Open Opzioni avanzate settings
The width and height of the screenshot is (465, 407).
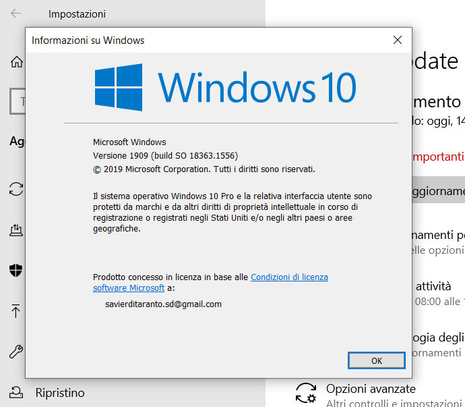click(x=371, y=389)
